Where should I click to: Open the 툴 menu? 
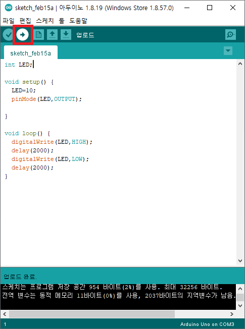(x=61, y=21)
